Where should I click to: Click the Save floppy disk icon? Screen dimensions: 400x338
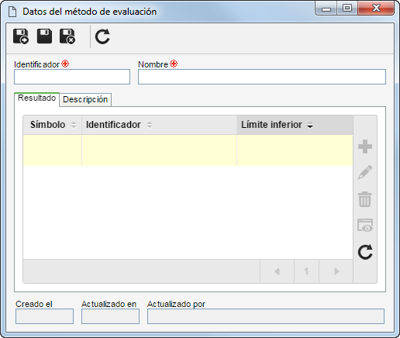pyautogui.click(x=44, y=36)
